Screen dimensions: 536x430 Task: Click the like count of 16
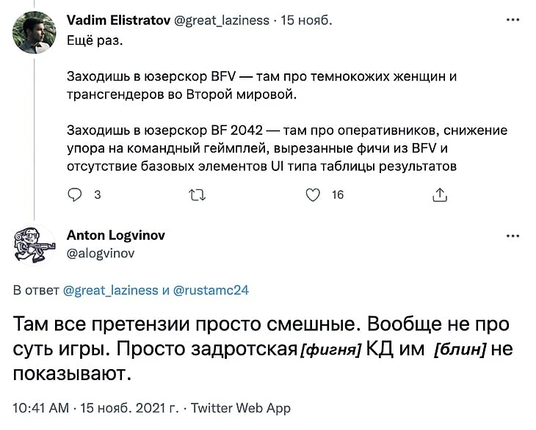tap(338, 194)
